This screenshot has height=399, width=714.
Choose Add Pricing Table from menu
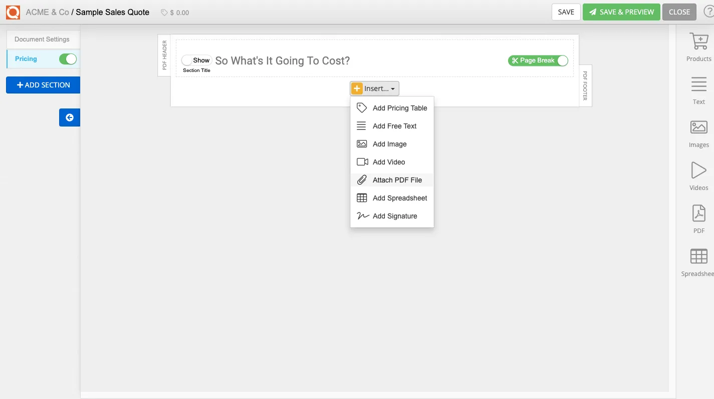point(399,108)
